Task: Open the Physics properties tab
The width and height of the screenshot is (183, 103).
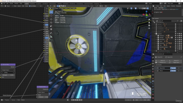Action: coord(153,86)
